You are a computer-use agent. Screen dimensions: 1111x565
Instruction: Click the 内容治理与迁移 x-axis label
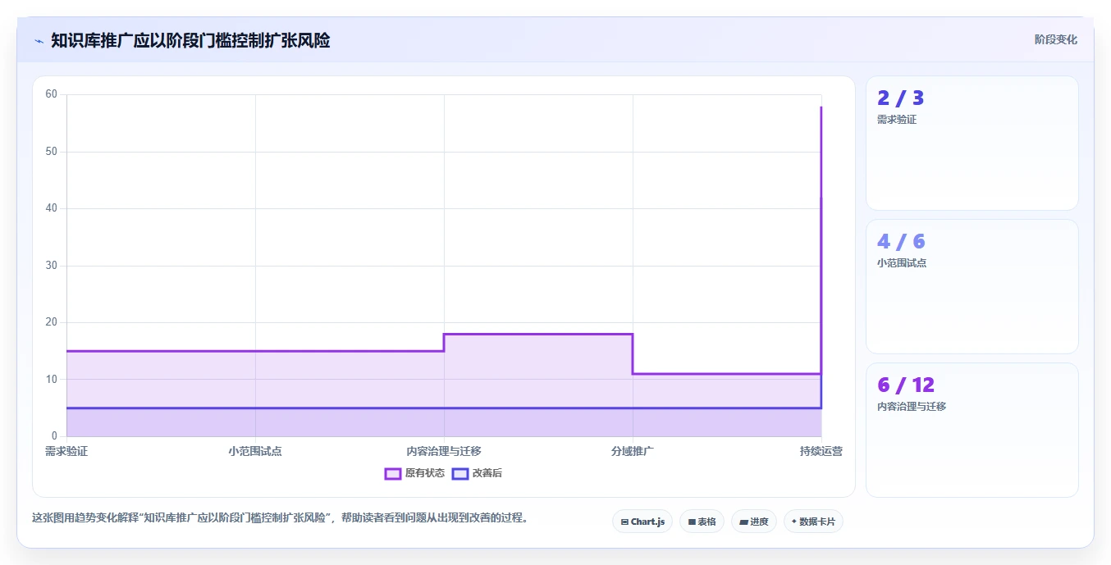(444, 451)
